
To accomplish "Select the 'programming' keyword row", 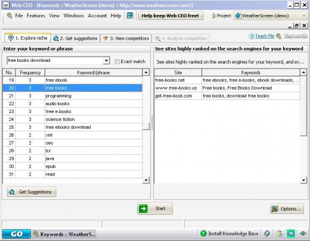I will click(x=73, y=96).
